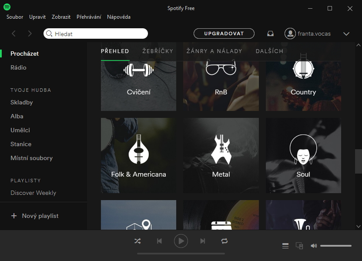Screen dimensions: 362x261
Task: Click the UPGRADOVAT button
Action: coord(224,33)
